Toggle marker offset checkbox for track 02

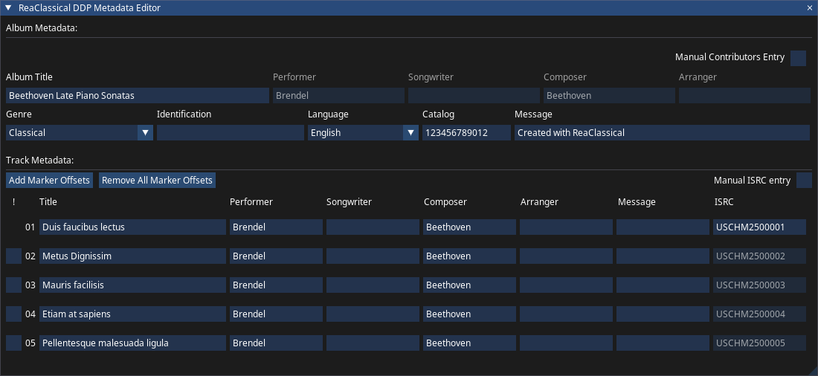14,256
